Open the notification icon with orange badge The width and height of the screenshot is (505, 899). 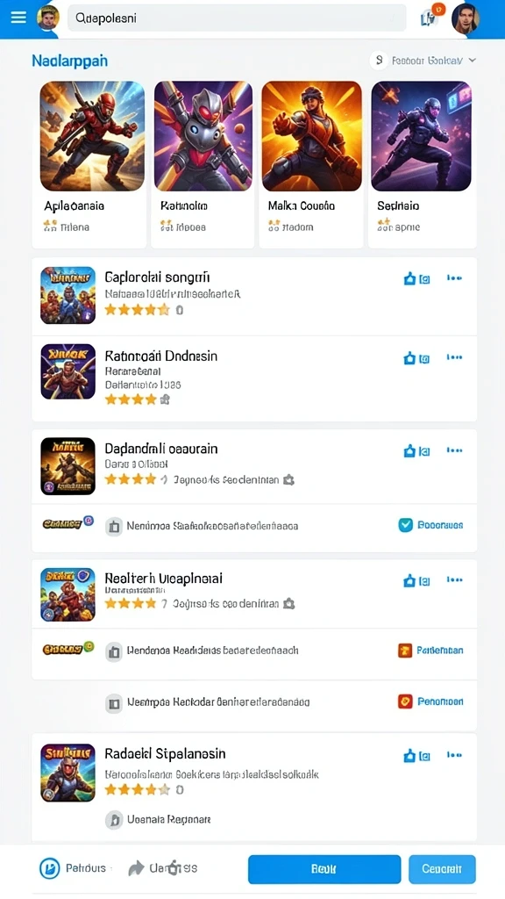pyautogui.click(x=430, y=18)
